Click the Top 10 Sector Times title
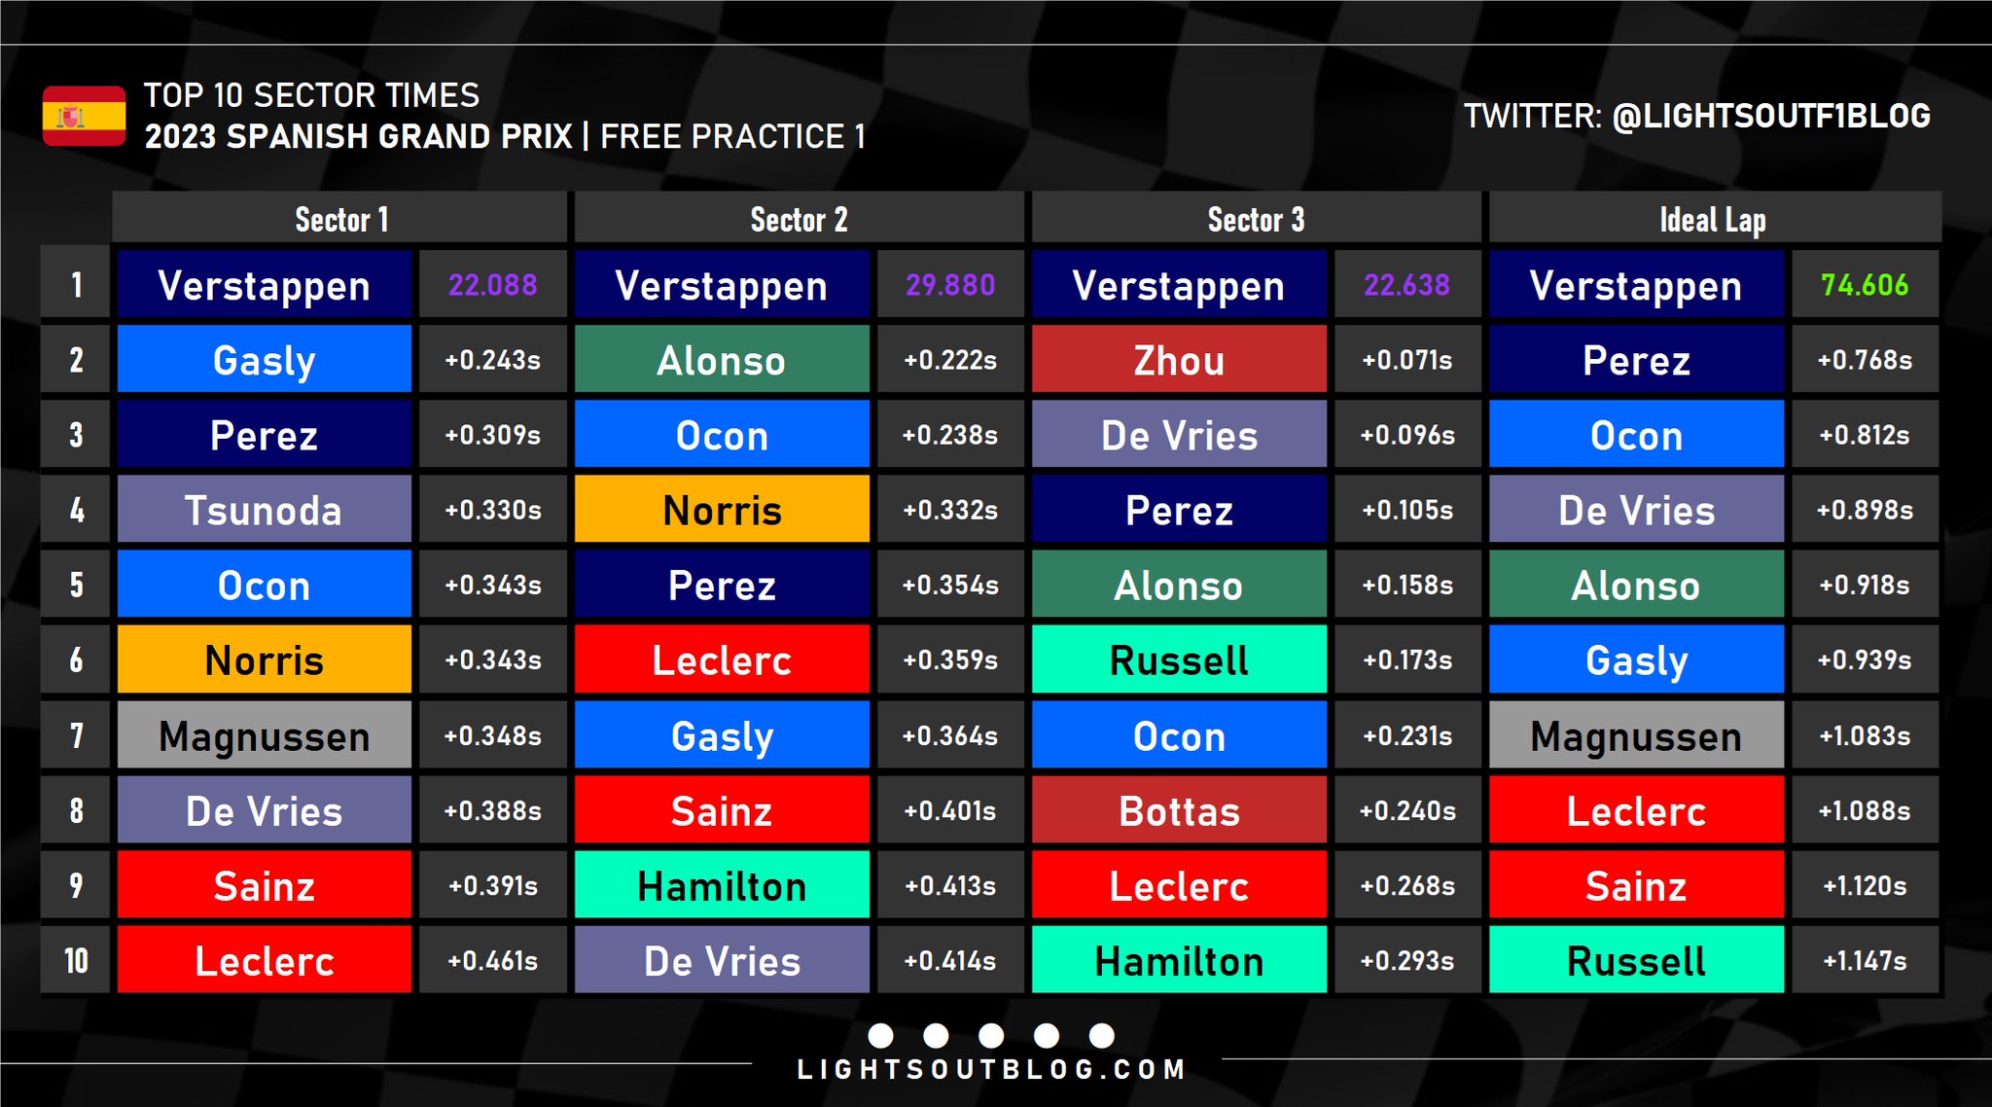This screenshot has height=1107, width=1992. point(311,95)
